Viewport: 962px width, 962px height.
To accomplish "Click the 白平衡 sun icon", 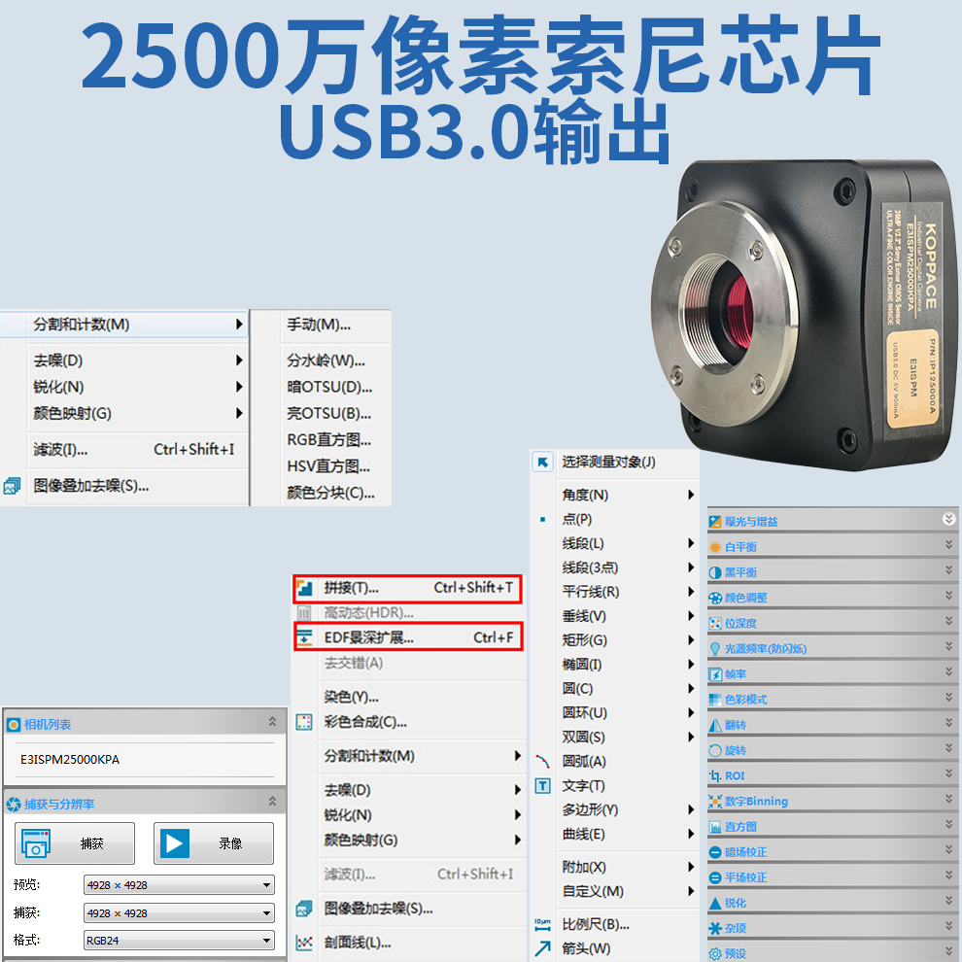I will point(716,547).
